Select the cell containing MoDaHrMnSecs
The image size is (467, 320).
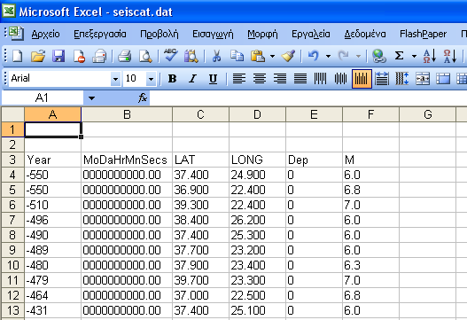127,160
